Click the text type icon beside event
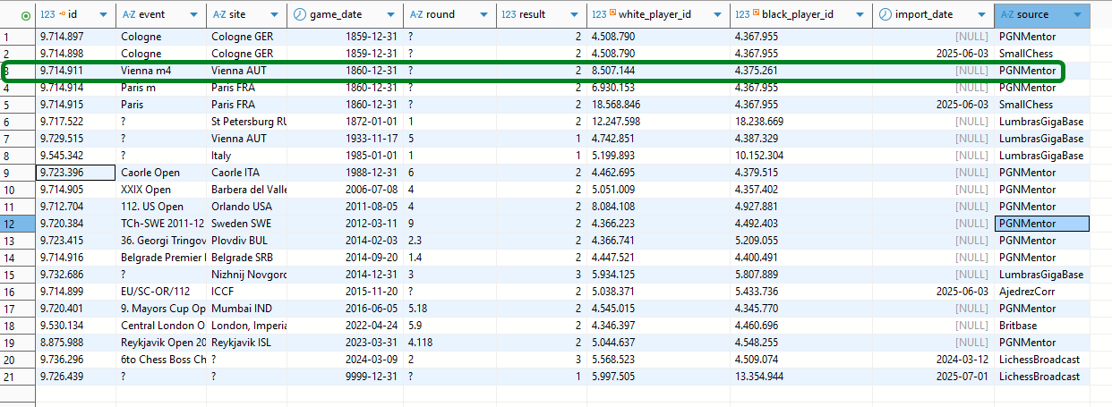This screenshot has height=407, width=1112. click(128, 15)
